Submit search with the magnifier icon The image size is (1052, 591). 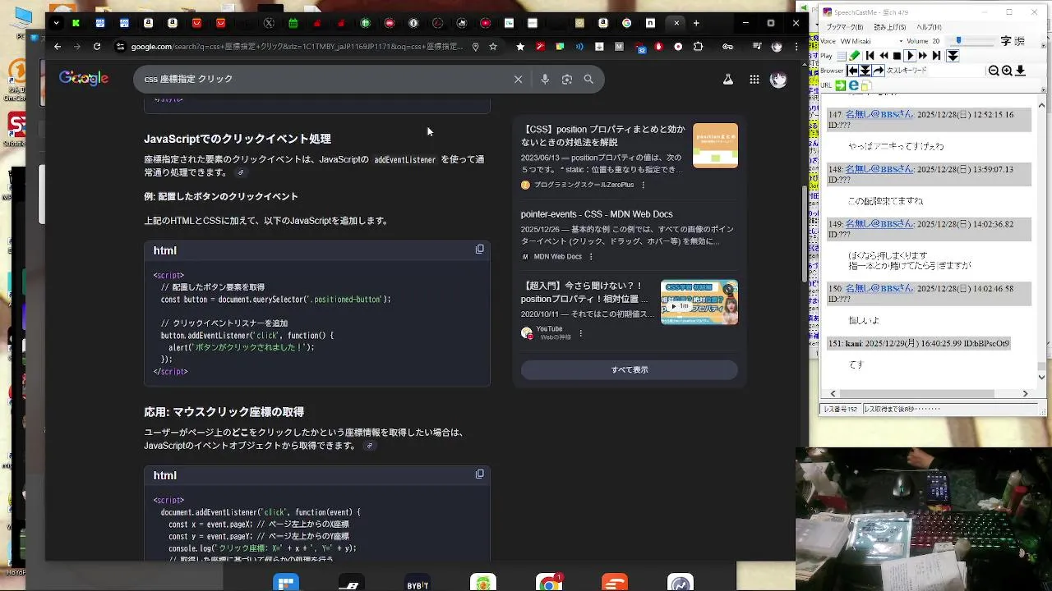tap(588, 80)
